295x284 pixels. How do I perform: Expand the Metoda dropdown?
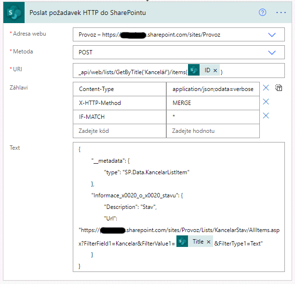click(x=272, y=52)
